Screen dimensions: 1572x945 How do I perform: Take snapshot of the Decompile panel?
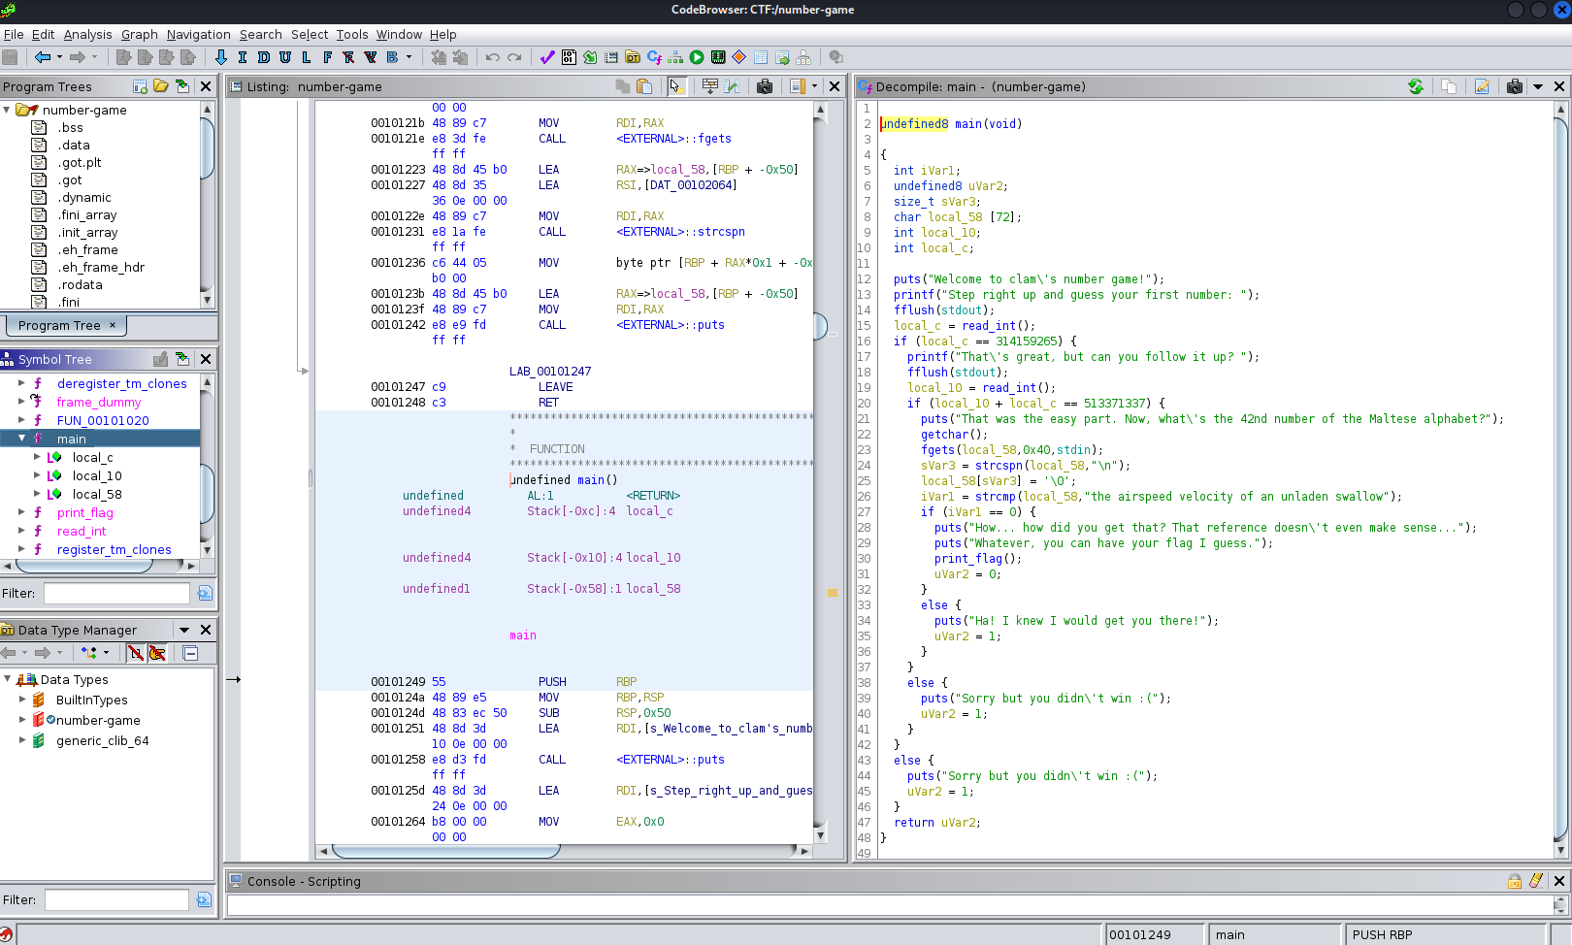pos(1514,86)
